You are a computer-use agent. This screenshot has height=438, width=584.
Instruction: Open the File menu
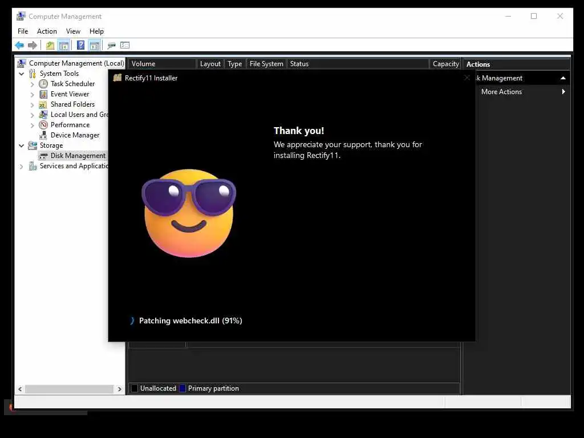pyautogui.click(x=23, y=31)
